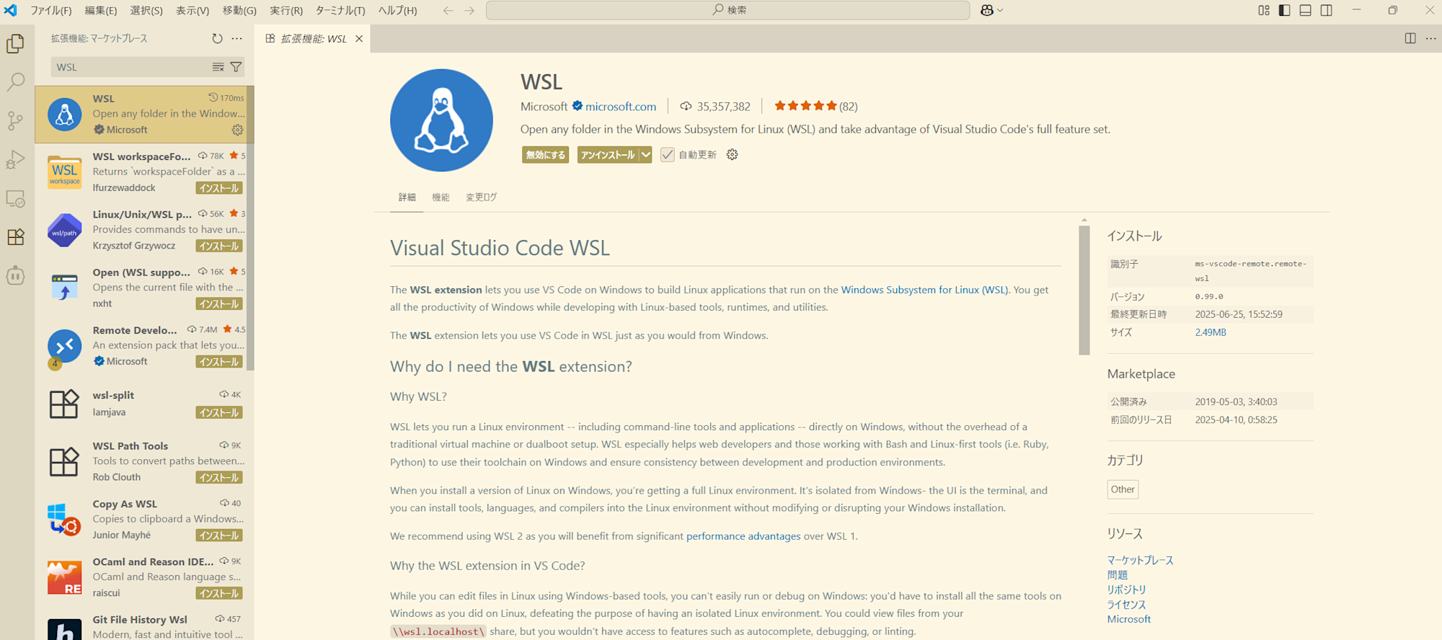The image size is (1442, 640).
Task: Open the Search view in activity bar
Action: [x=16, y=81]
